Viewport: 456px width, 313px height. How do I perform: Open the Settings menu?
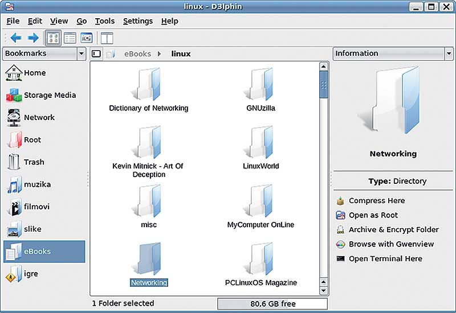(138, 21)
